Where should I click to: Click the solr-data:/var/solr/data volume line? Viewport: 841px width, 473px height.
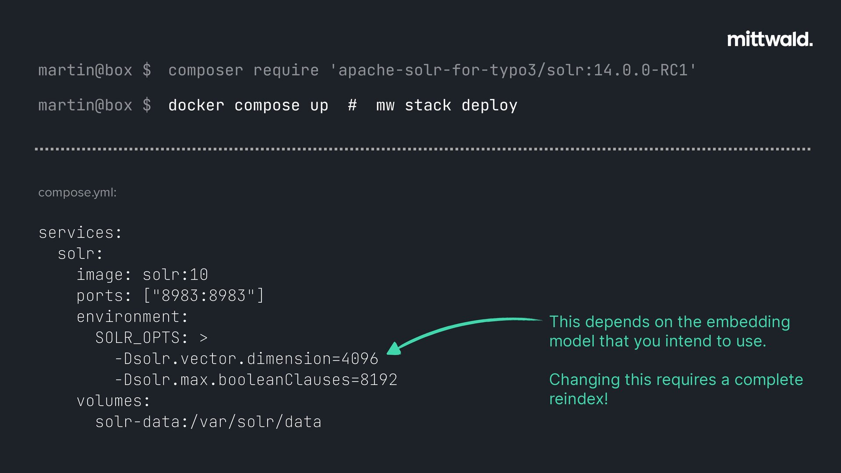click(208, 422)
